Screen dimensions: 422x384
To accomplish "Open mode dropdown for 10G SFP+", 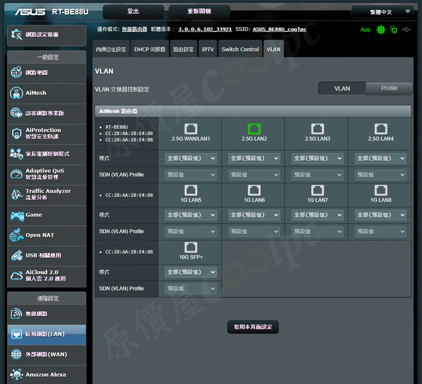I will (x=191, y=272).
